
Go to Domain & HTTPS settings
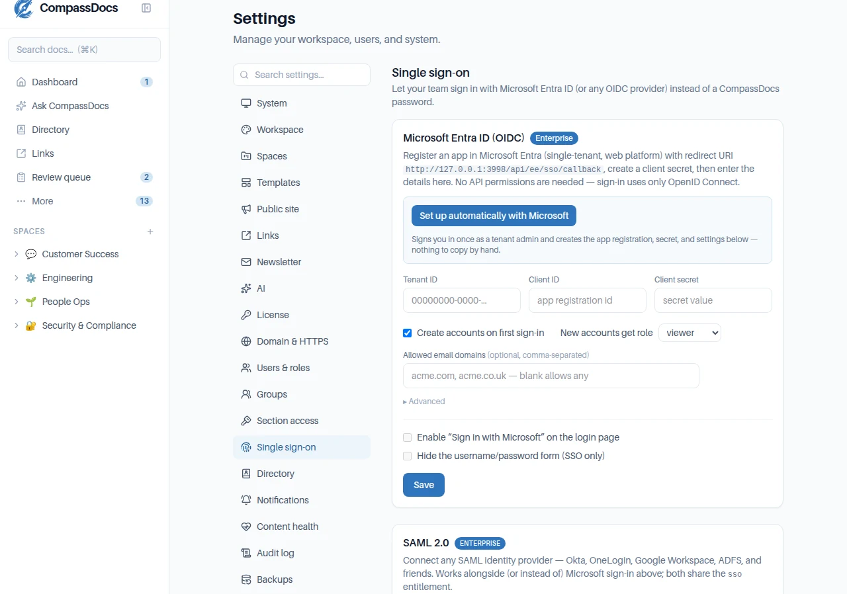302,341
